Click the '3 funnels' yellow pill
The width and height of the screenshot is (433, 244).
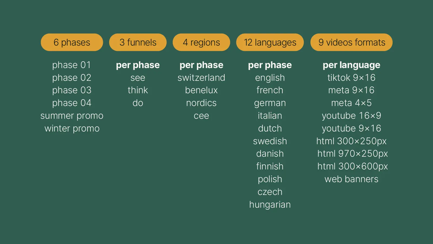pos(138,42)
